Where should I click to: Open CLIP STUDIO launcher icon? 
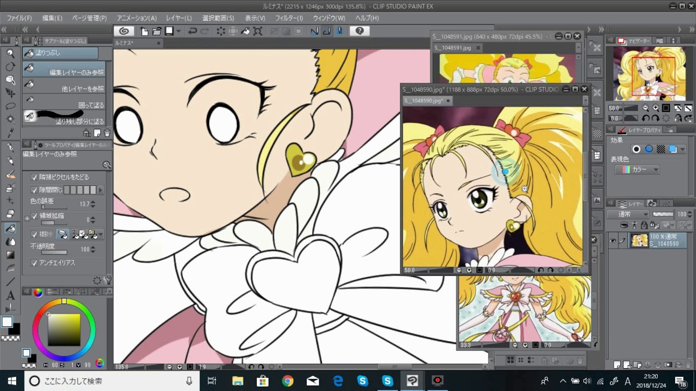tap(124, 31)
